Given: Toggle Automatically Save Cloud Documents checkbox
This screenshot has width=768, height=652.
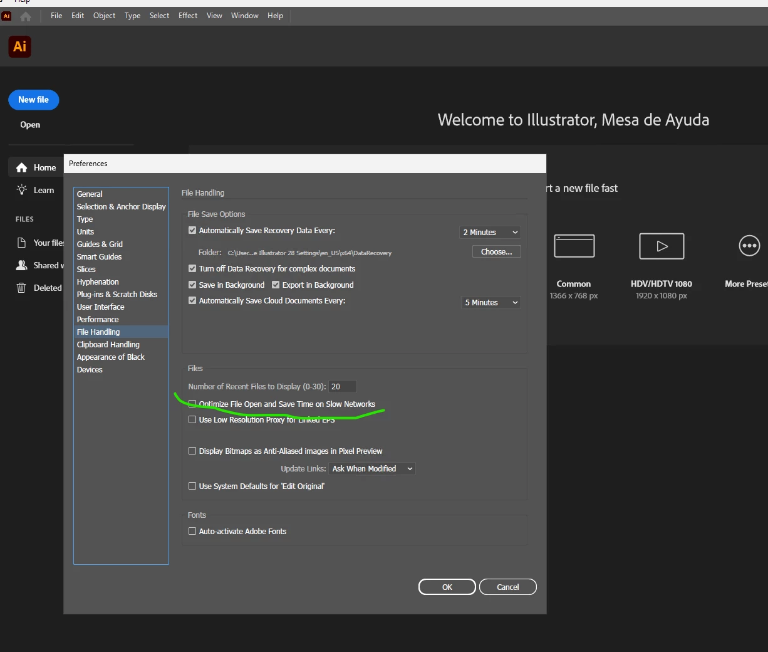Looking at the screenshot, I should (x=192, y=300).
